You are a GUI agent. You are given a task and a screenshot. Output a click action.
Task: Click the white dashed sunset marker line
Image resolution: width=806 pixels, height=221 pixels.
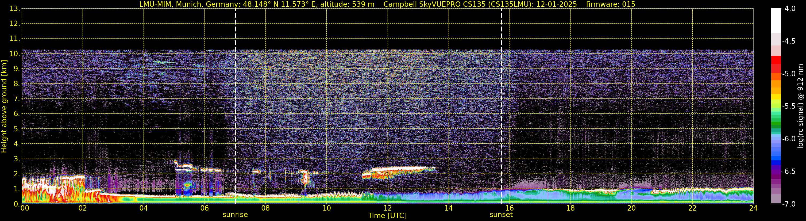coord(501,106)
